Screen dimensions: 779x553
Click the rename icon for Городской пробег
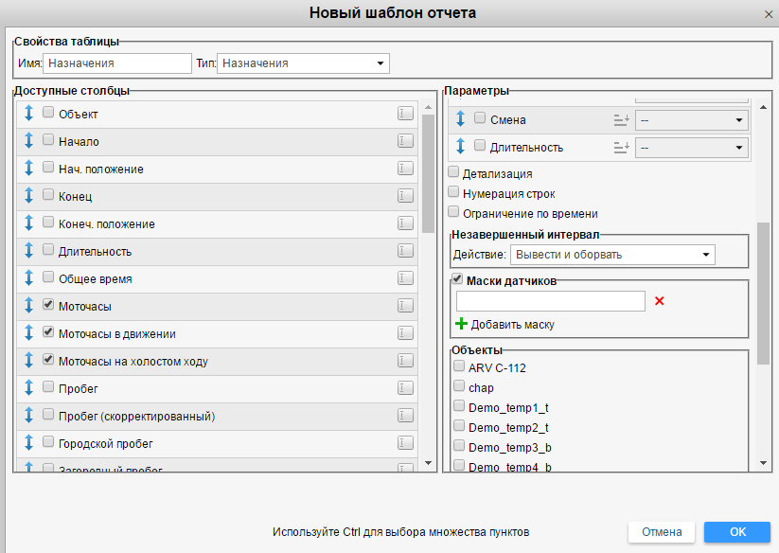(405, 443)
